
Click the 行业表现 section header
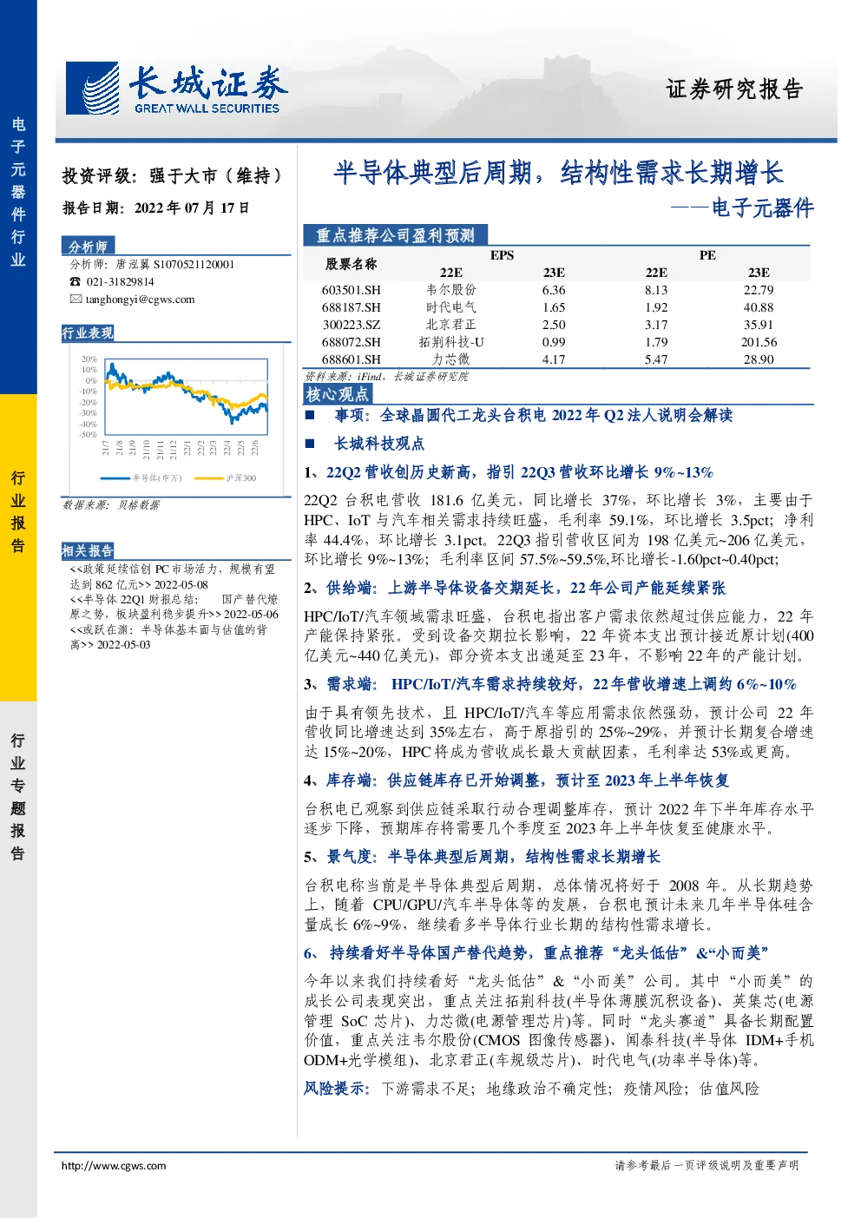[88, 333]
